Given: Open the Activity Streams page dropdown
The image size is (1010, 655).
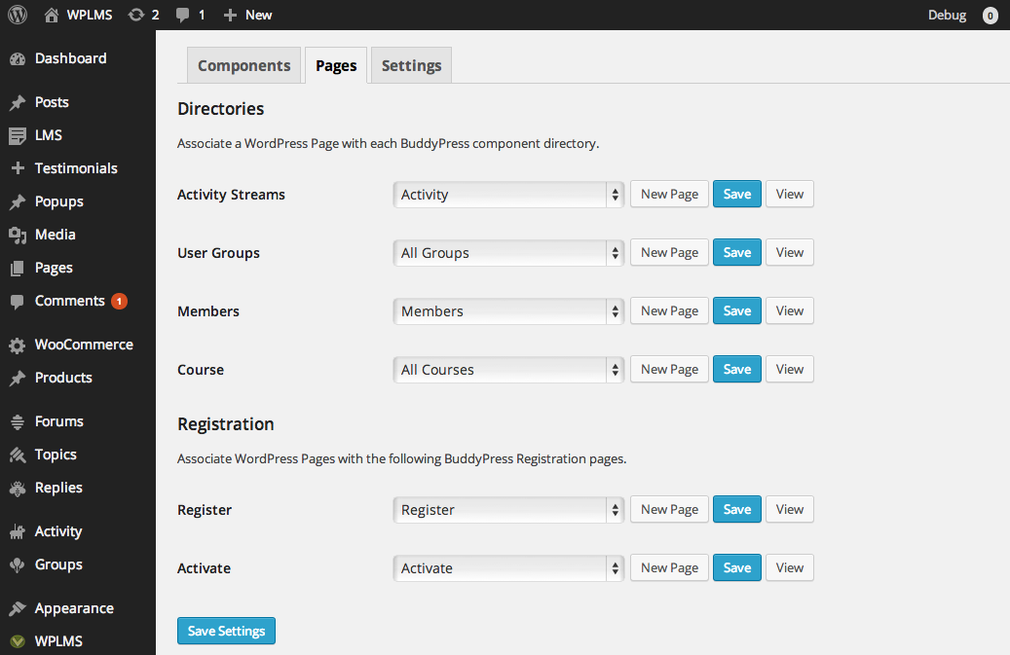Looking at the screenshot, I should pos(508,195).
